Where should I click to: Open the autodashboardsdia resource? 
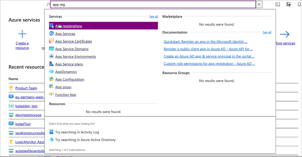click(30, 151)
